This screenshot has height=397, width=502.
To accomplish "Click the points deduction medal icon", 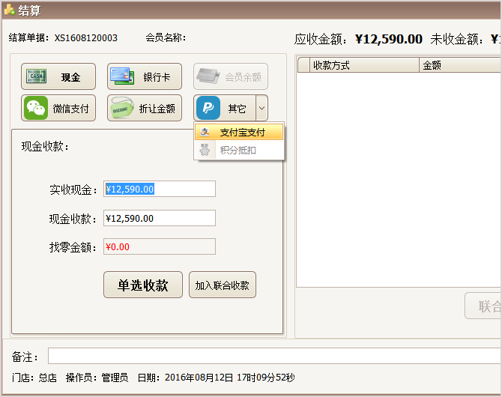I will tap(205, 150).
